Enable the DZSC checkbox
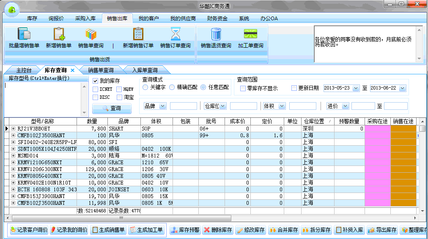The width and height of the screenshot is (428, 239). coord(95,97)
